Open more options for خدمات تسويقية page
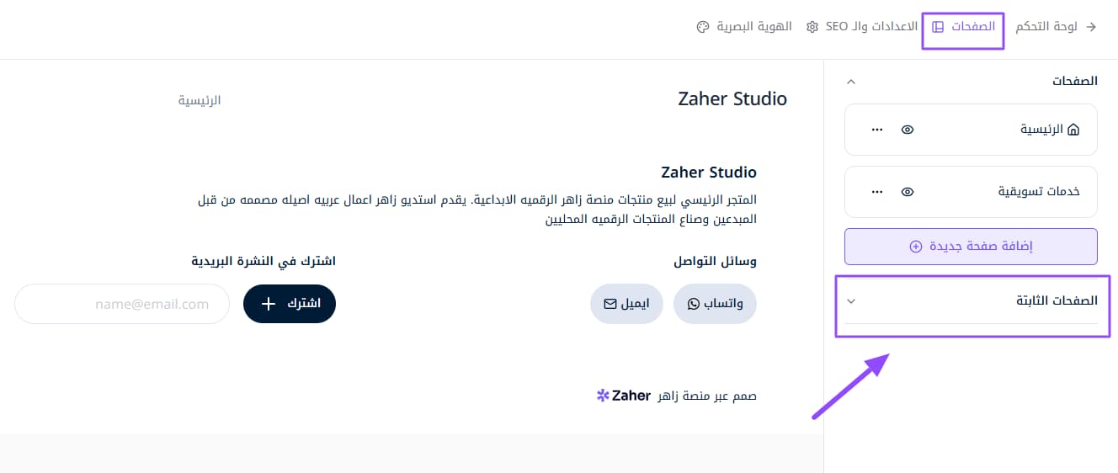Viewport: 1118px width, 473px height. pyautogui.click(x=877, y=191)
